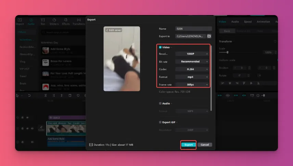Expand pointer tool dropdown arrow in timeline toolbar

pos(22,96)
